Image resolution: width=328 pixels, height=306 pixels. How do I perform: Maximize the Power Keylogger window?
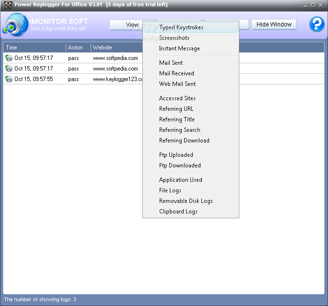coord(313,5)
